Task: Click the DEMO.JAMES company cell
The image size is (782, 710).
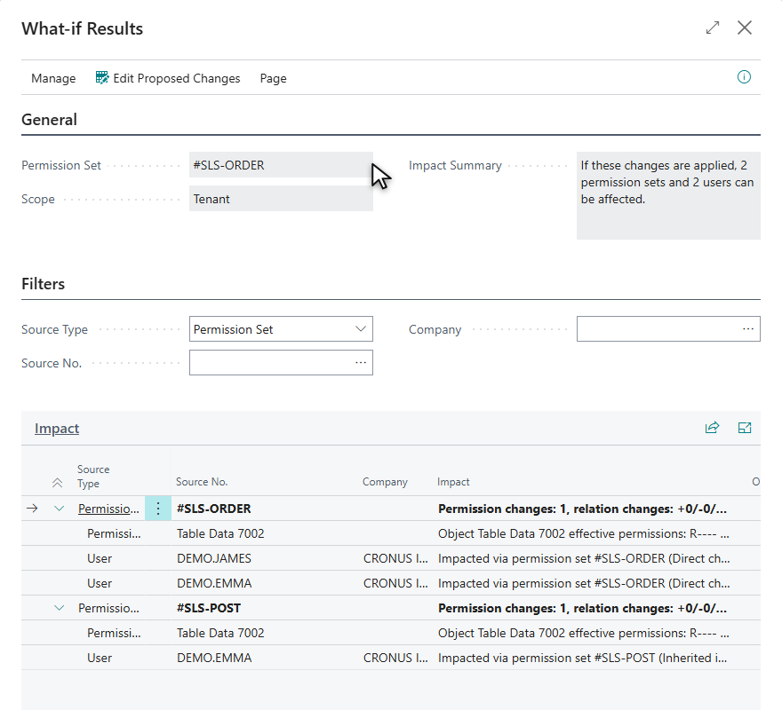Action: click(395, 558)
